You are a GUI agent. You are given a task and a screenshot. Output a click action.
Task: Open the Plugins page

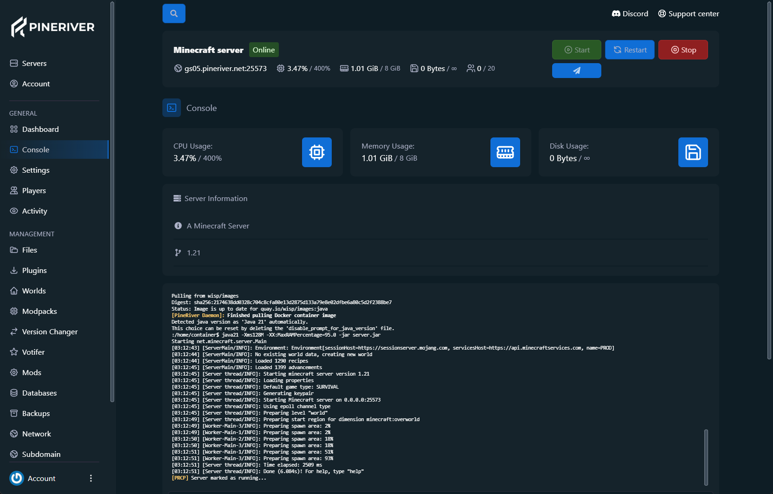coord(54,270)
